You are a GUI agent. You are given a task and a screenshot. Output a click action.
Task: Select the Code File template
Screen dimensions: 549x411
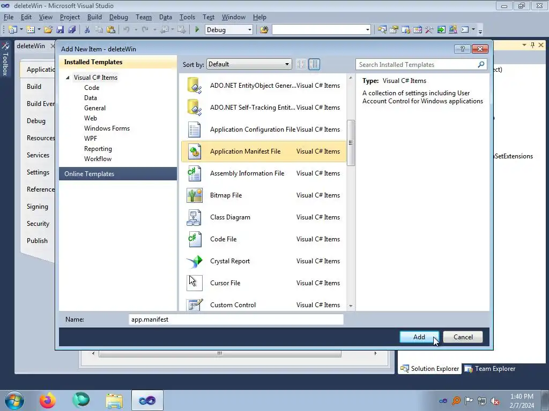(x=264, y=239)
